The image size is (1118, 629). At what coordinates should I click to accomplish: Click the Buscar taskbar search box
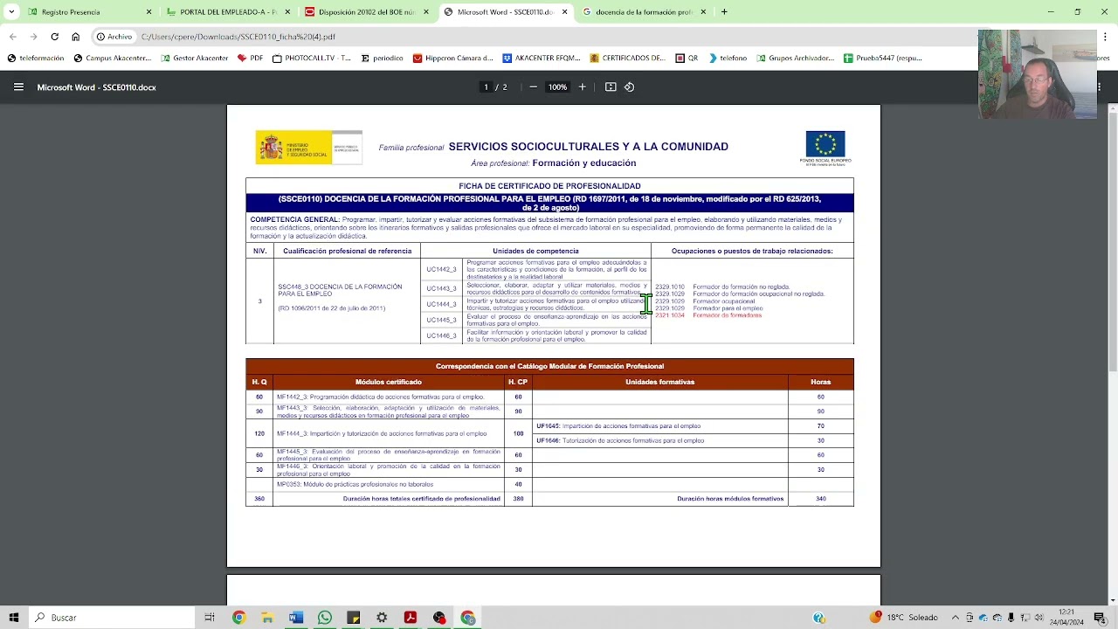[x=112, y=618]
